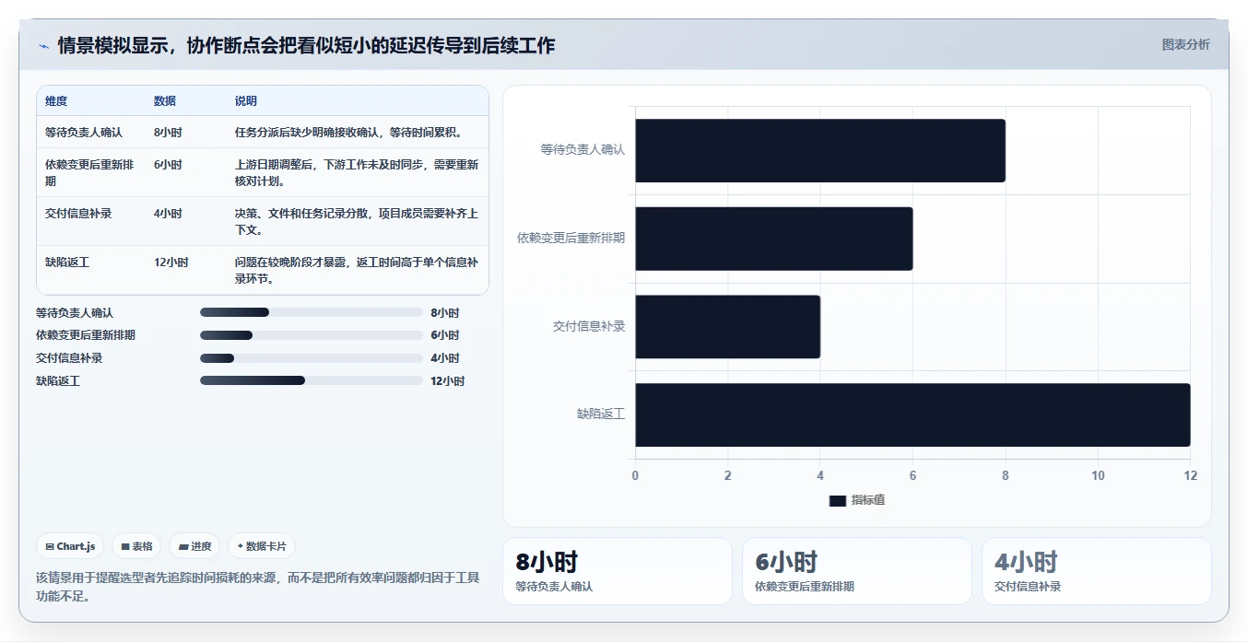Screen dimensions: 1248x642
Task: Click the x-axis tick label 12
Action: coord(1190,476)
